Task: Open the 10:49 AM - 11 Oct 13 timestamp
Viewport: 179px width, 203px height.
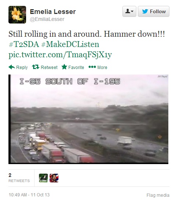Action: pos(29,195)
